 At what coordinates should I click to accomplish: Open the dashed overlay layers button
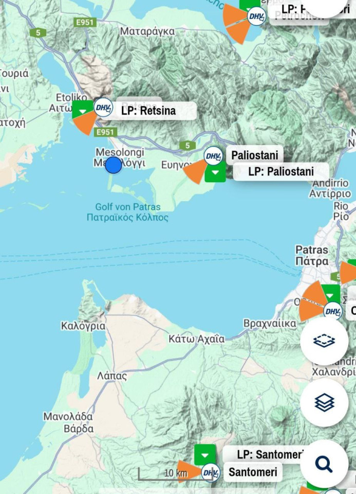click(x=324, y=341)
